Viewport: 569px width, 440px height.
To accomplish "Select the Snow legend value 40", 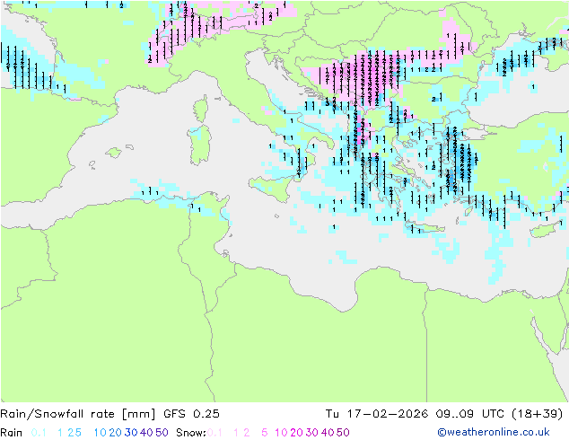I will (x=328, y=433).
